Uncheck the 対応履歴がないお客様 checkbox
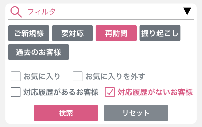 tap(110, 92)
